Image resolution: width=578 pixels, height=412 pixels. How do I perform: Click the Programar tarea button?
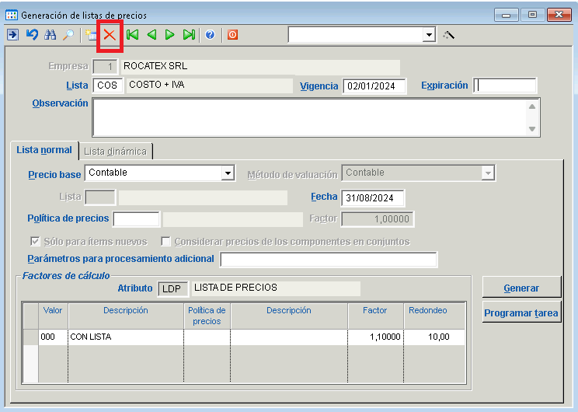tap(521, 313)
